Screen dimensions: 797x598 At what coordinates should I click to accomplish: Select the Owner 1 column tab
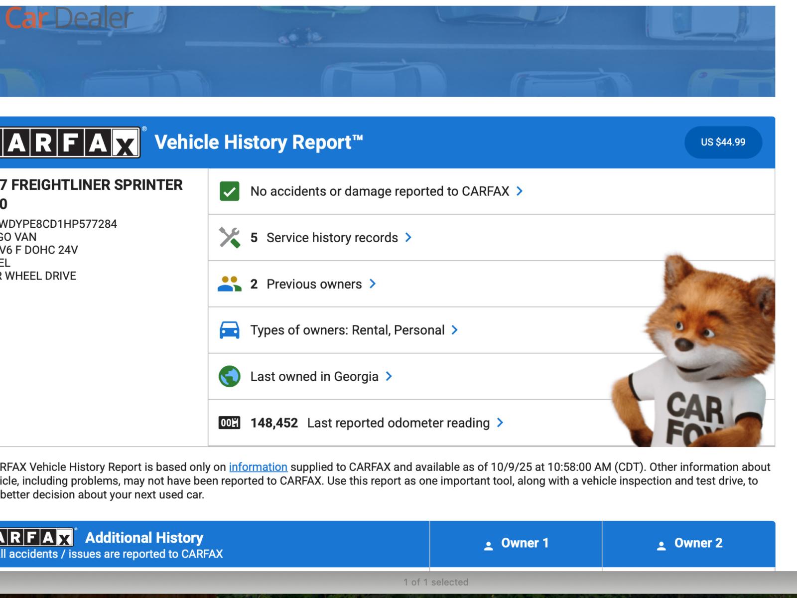[x=516, y=543]
